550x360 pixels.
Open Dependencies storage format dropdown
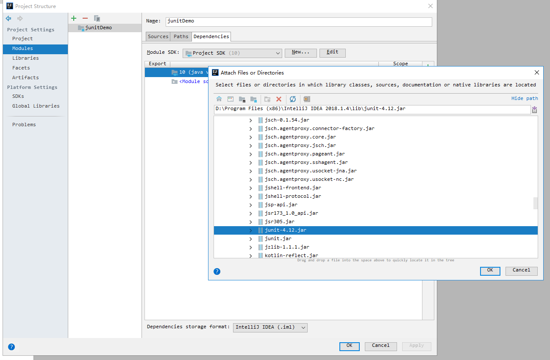[270, 327]
